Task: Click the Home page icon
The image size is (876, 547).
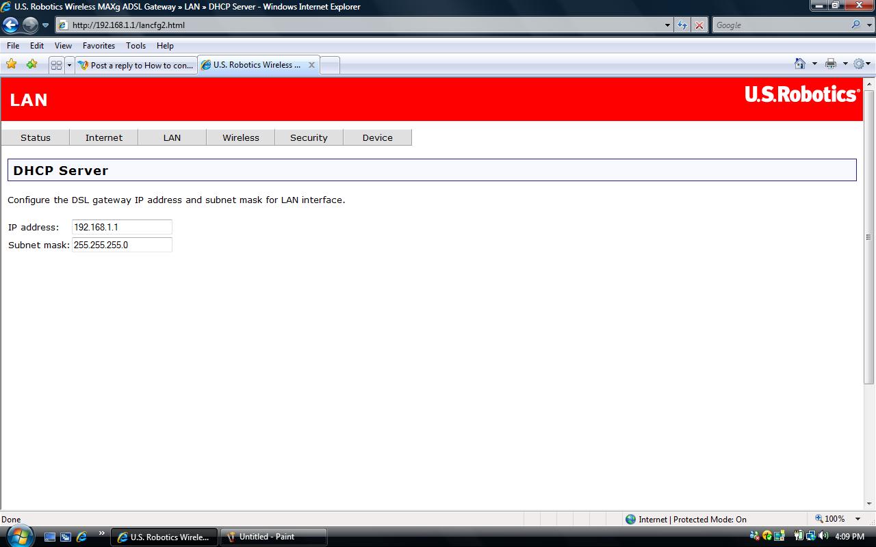Action: pos(799,64)
